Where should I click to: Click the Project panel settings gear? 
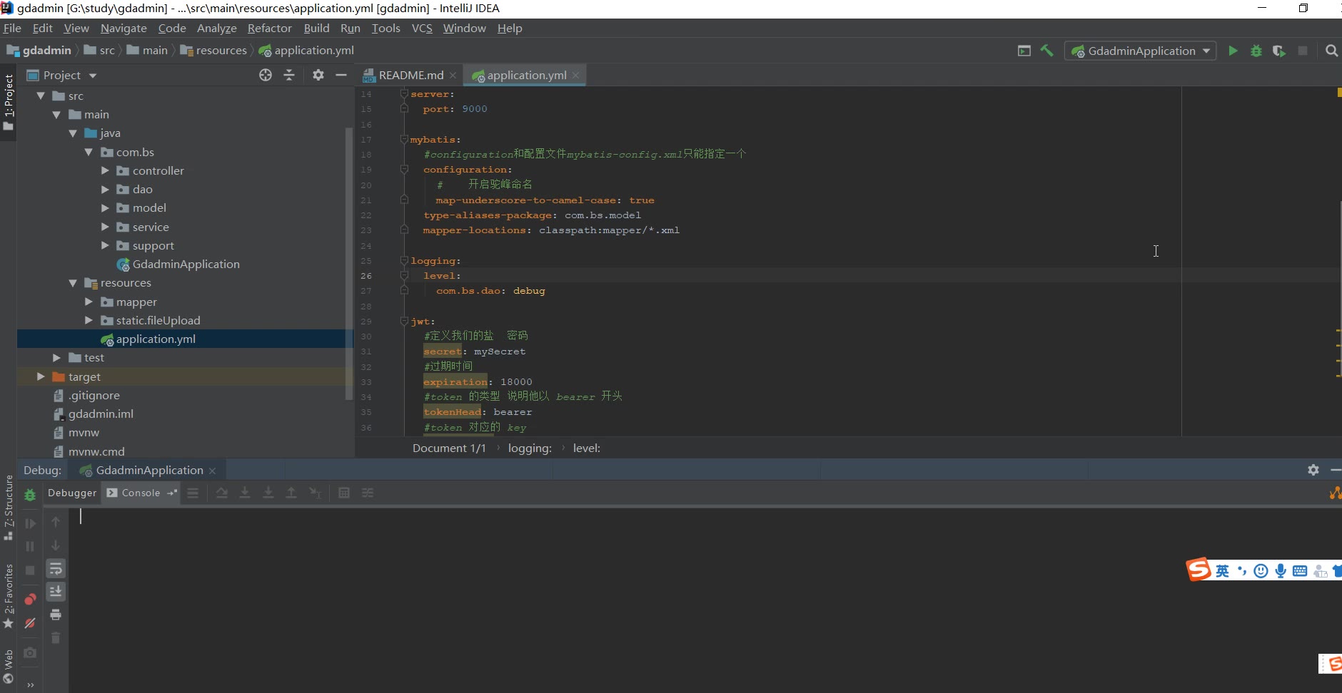pos(318,75)
